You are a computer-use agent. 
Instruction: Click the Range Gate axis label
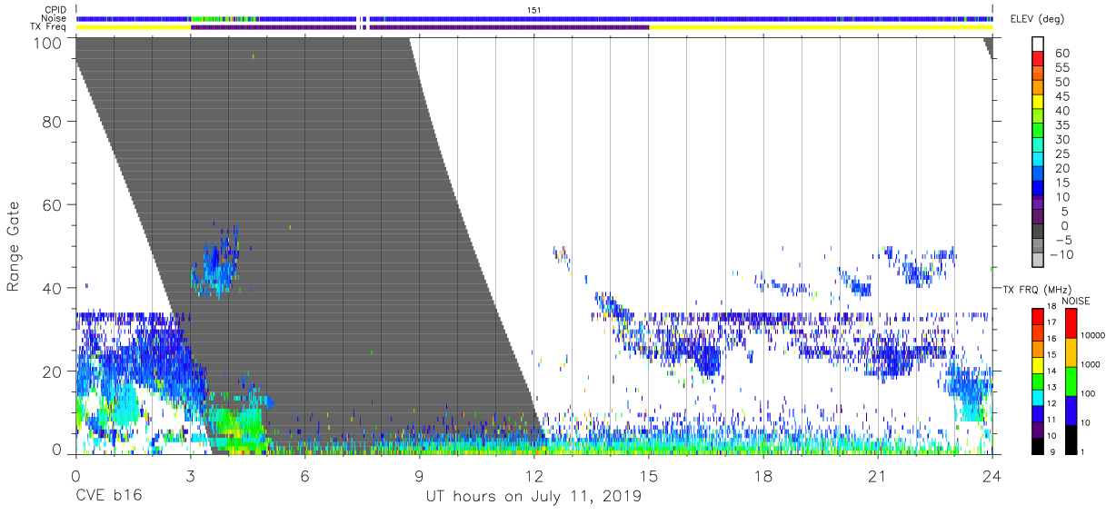[x=14, y=247]
